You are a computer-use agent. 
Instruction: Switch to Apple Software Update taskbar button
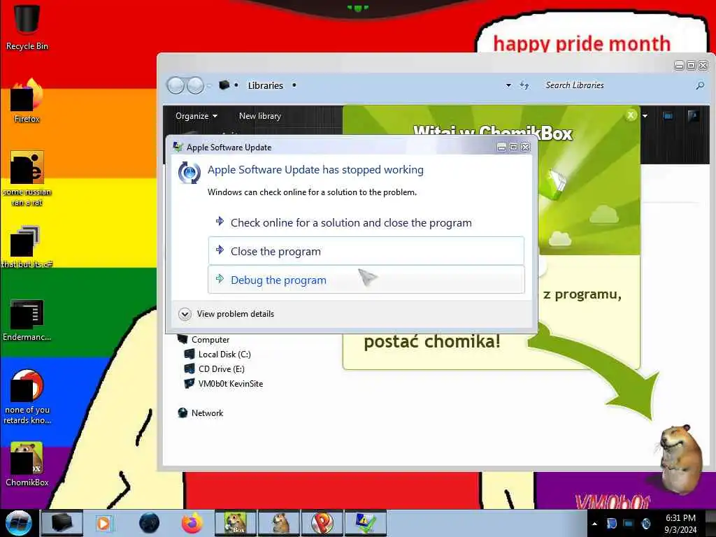(366, 523)
